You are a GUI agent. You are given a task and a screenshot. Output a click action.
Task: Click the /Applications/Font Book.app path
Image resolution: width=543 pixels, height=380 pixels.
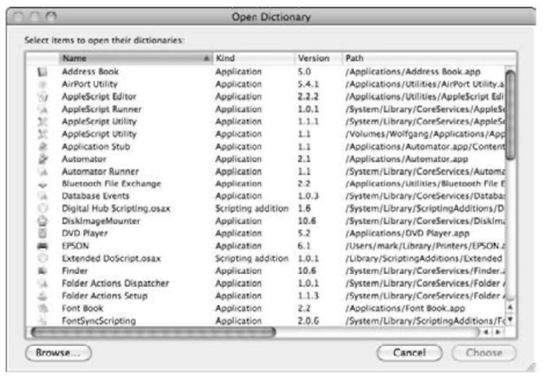point(406,308)
